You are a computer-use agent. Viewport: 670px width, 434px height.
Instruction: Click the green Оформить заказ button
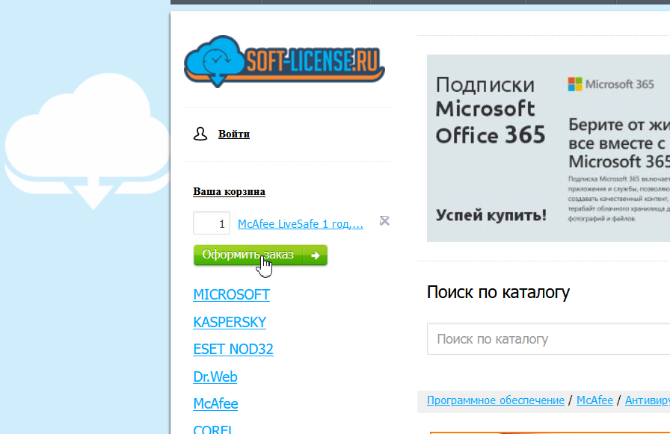click(x=260, y=255)
